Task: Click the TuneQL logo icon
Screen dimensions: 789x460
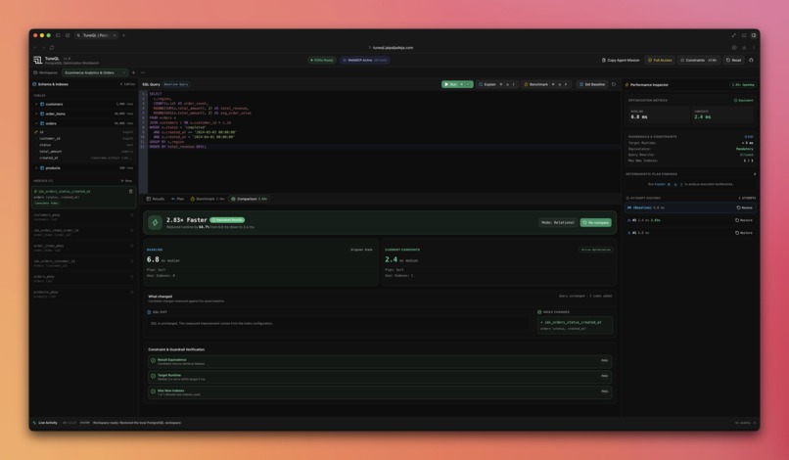Action: coord(38,60)
